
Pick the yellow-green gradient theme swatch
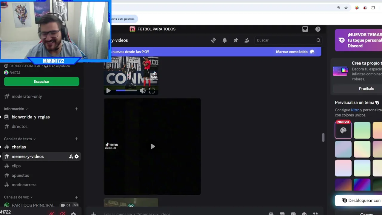click(362, 149)
